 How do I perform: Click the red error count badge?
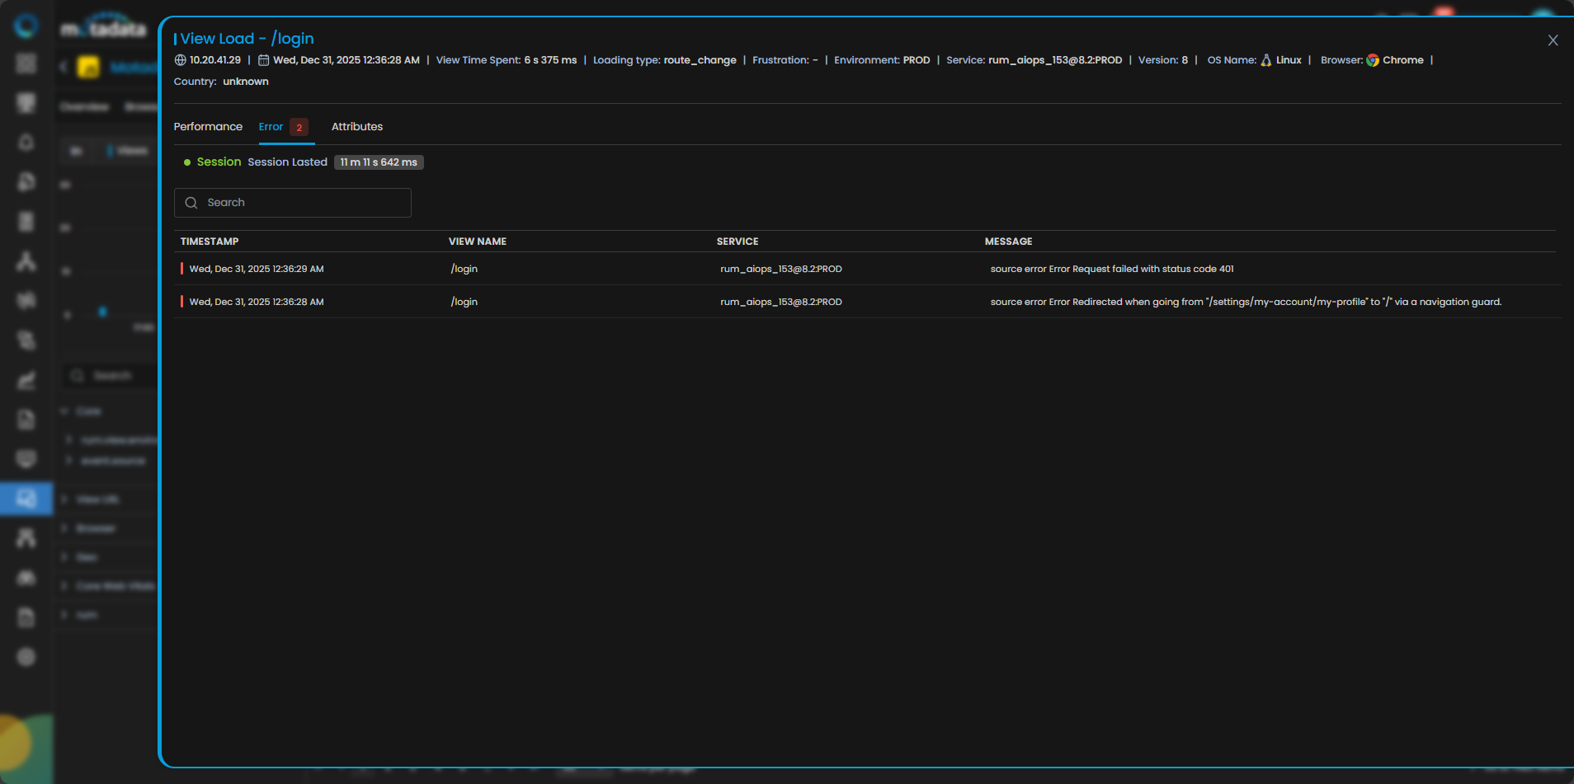[299, 128]
